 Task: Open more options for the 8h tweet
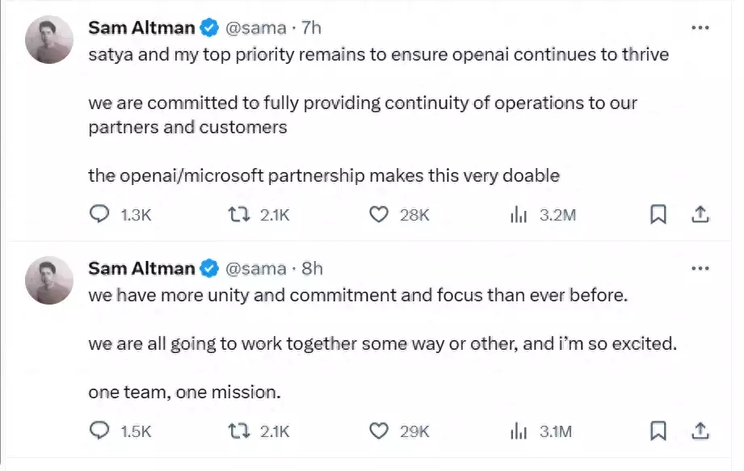700,268
